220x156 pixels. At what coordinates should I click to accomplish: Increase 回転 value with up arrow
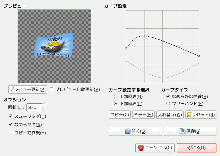tap(43, 105)
